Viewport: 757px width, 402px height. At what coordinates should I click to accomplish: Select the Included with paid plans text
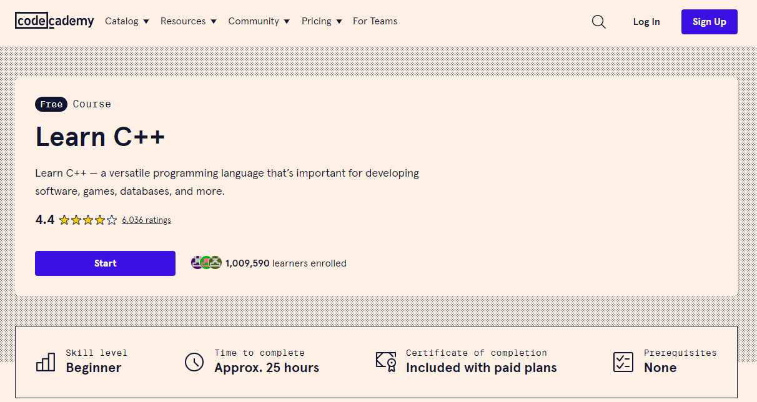[481, 368]
